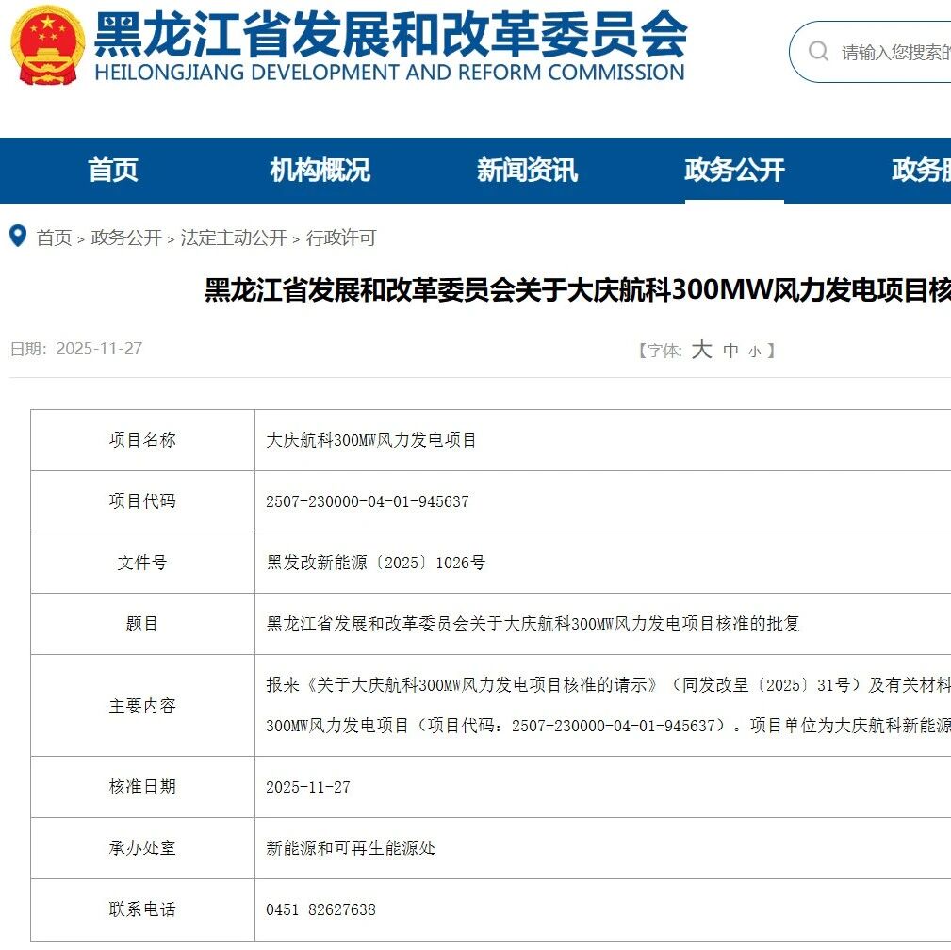Click the 项目名称 label cell
This screenshot has width=951, height=950.
142,440
